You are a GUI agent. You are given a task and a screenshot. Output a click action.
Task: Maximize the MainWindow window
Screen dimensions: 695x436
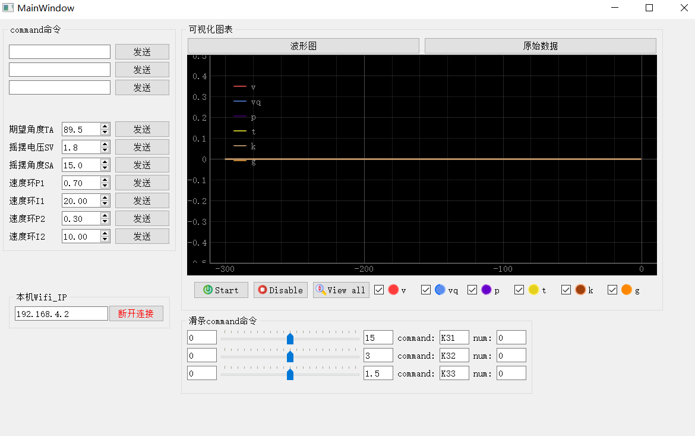coord(649,8)
